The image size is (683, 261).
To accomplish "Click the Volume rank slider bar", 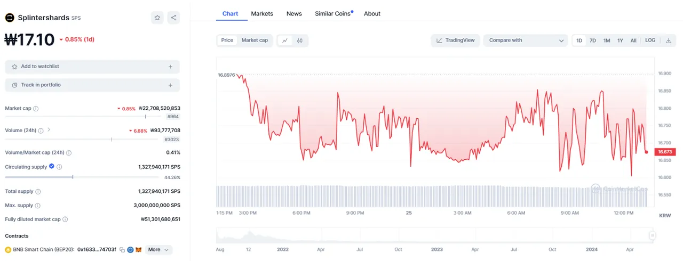I will coord(83,140).
